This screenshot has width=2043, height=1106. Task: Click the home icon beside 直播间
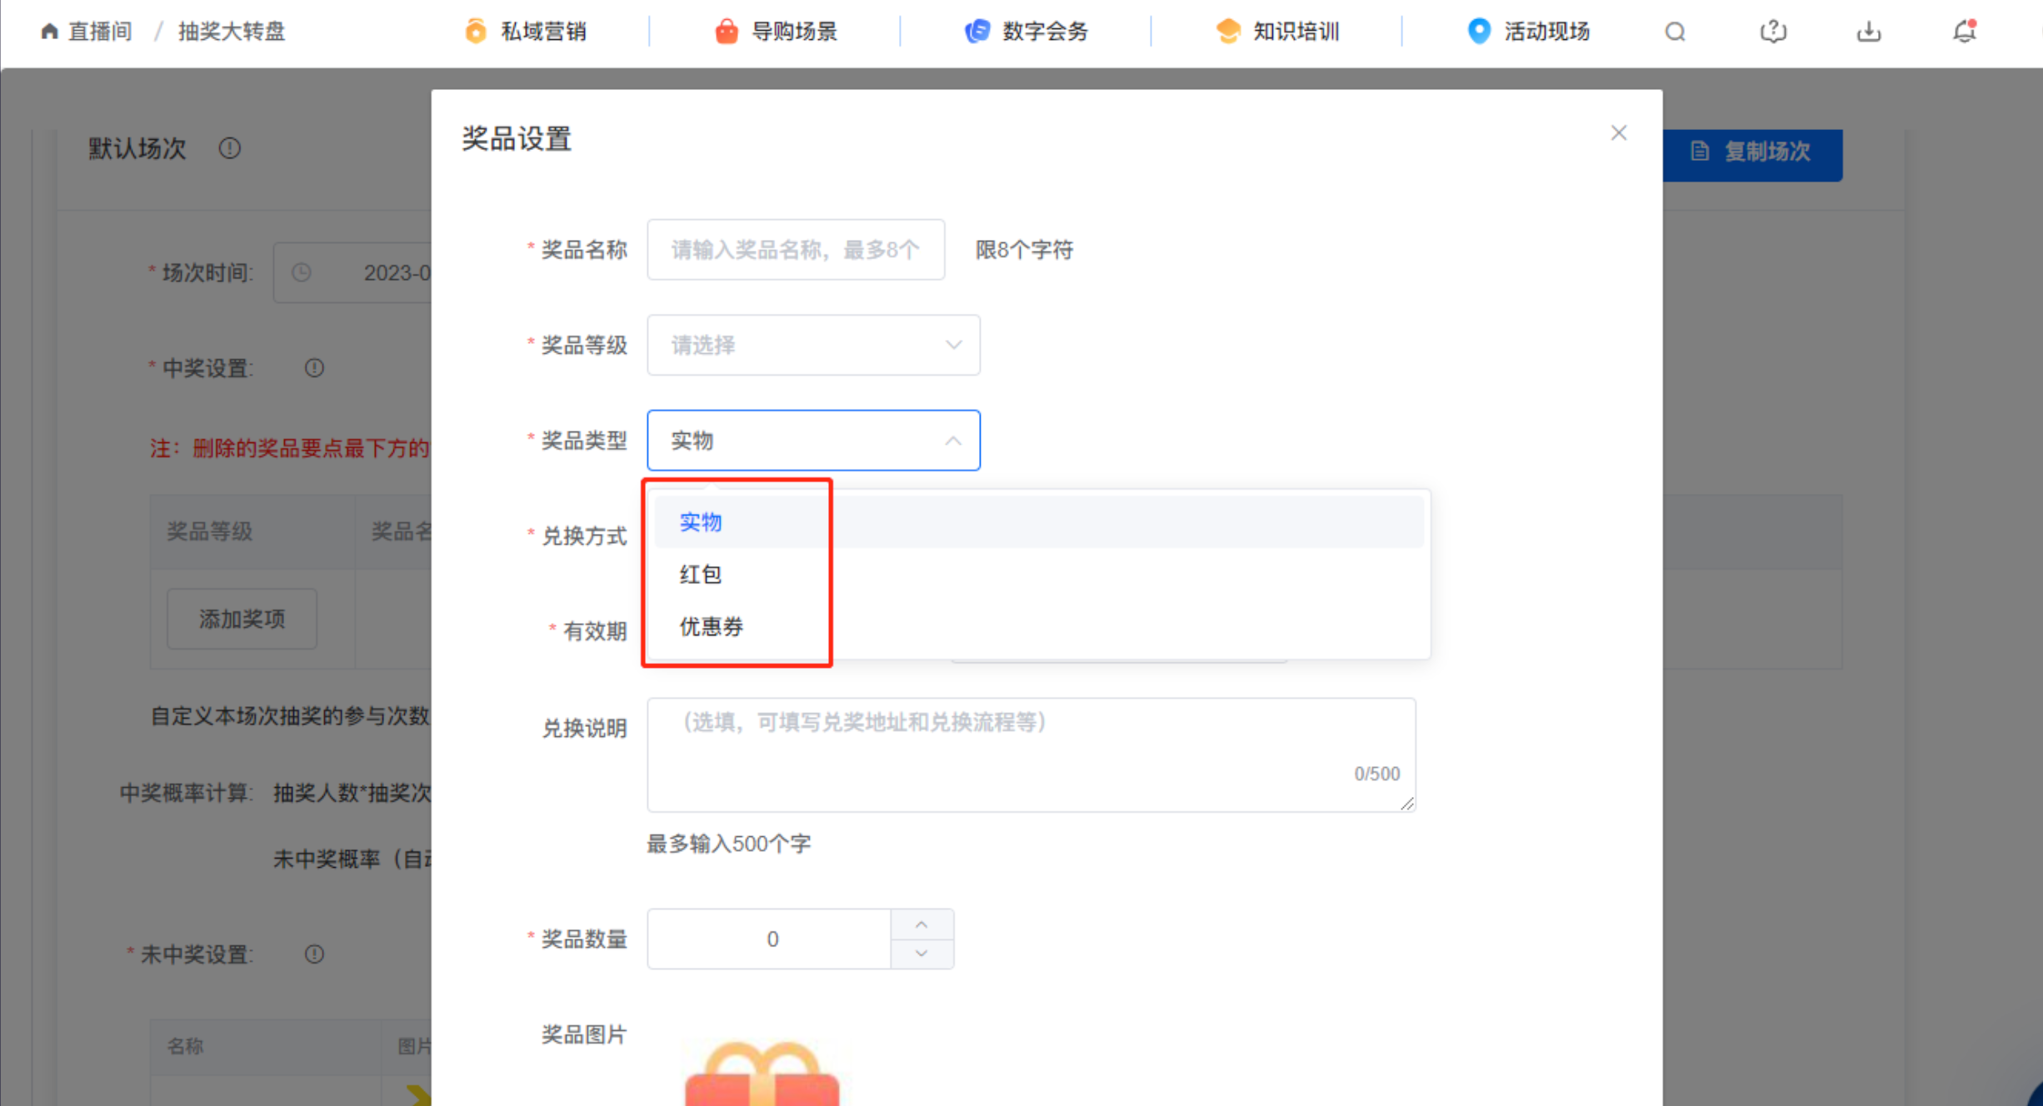coord(49,32)
